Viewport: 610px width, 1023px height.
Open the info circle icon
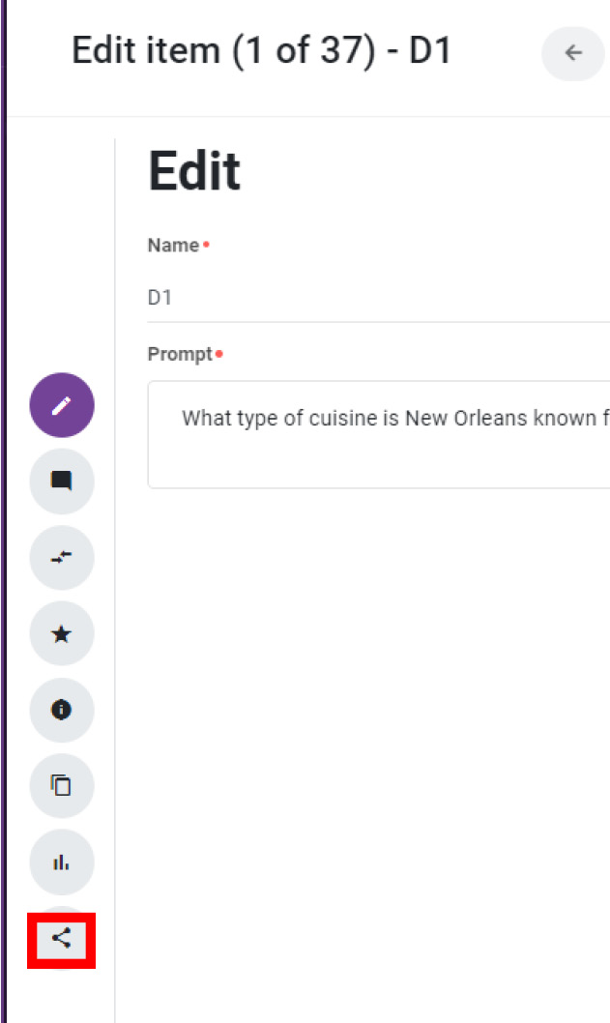(x=62, y=710)
